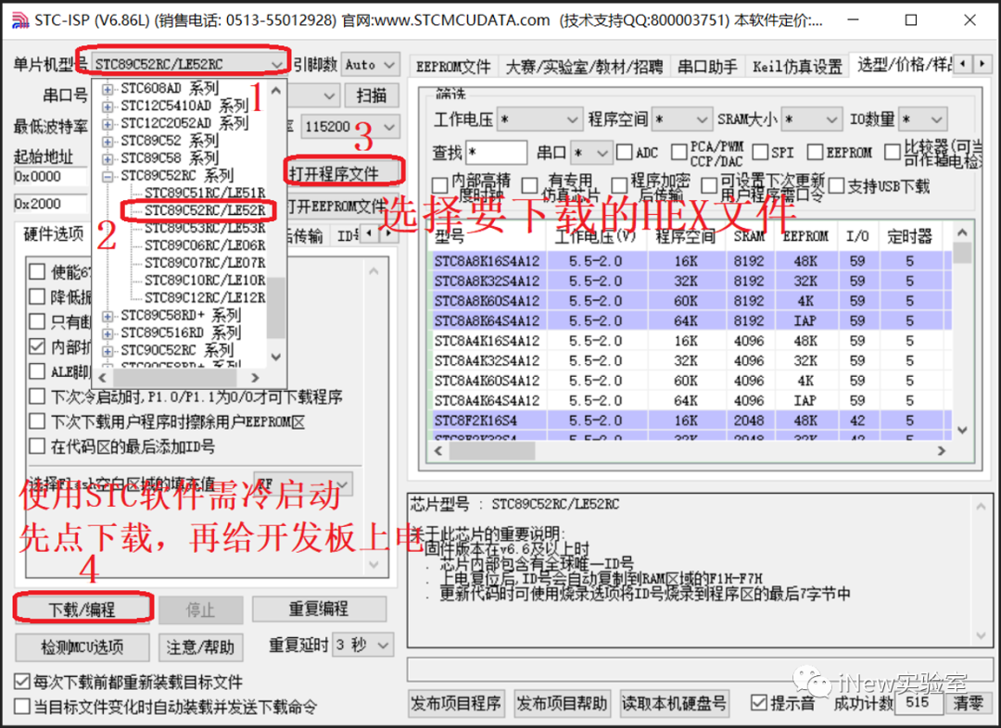Select the STC8A8K64S4A12 table row
1001x728 pixels.
[x=691, y=321]
